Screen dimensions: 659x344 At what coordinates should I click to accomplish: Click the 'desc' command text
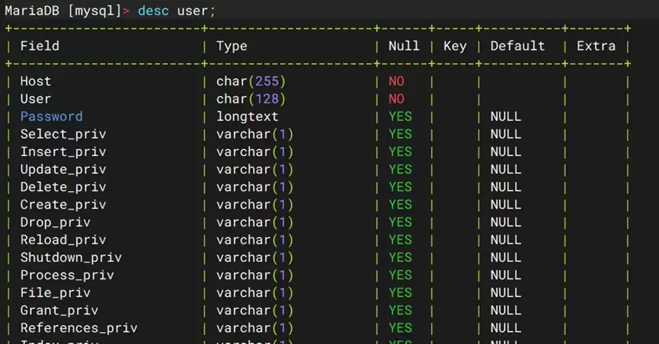point(153,11)
